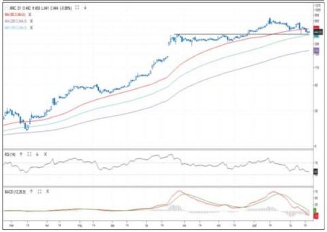This screenshot has height=232, width=327.
Task: Move the RSI pane up
Action: [22, 154]
